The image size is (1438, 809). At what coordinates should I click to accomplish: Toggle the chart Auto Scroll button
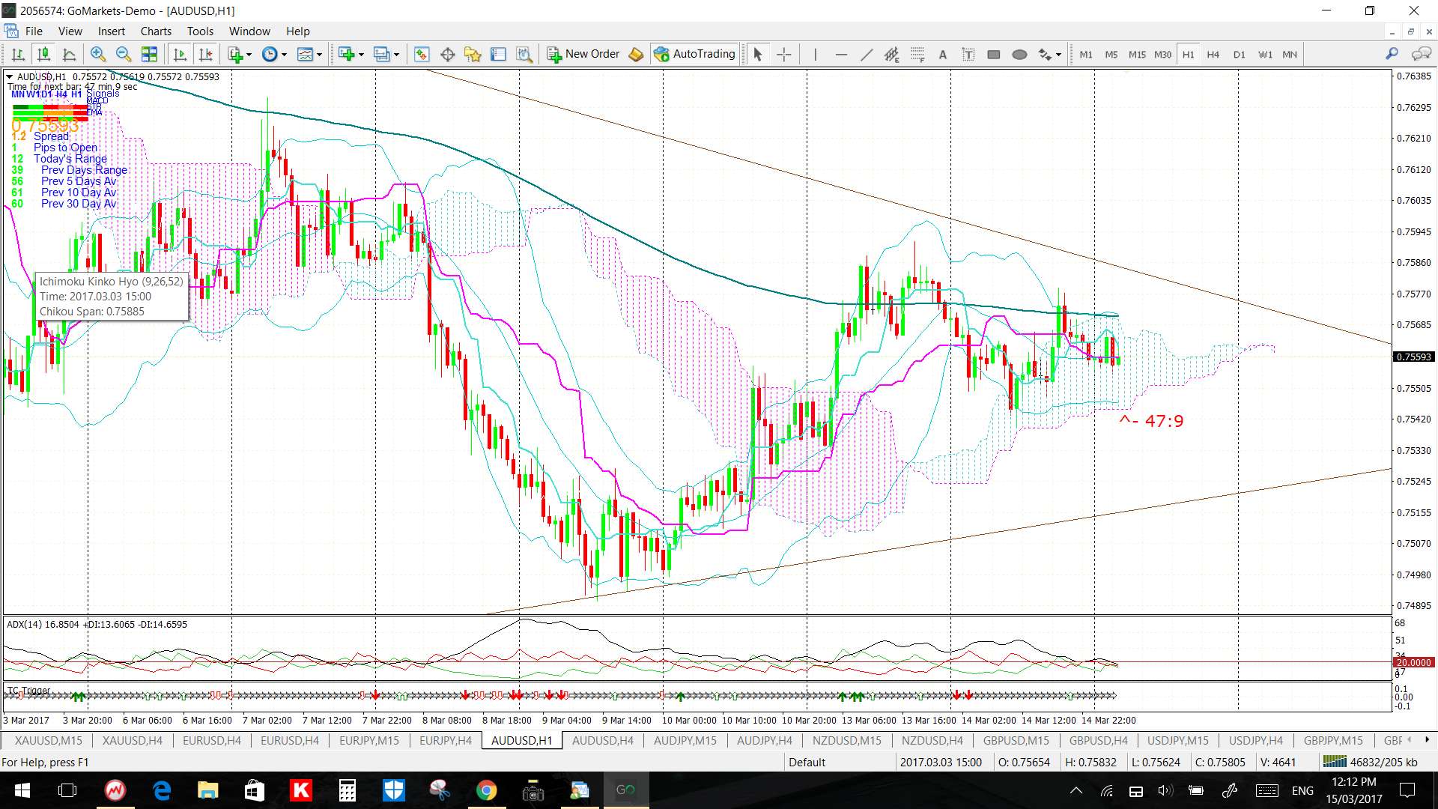tap(180, 54)
